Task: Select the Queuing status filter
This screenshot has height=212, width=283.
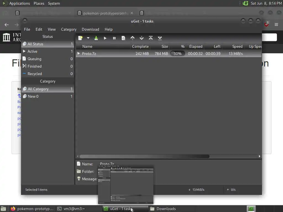Action: point(48,59)
